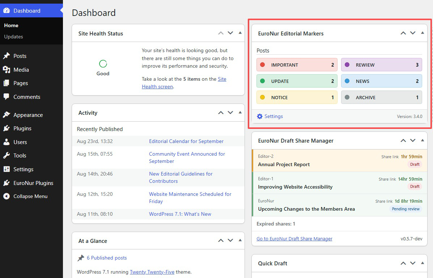The width and height of the screenshot is (433, 278).
Task: Collapse the At a Glance panel
Action: 240,240
